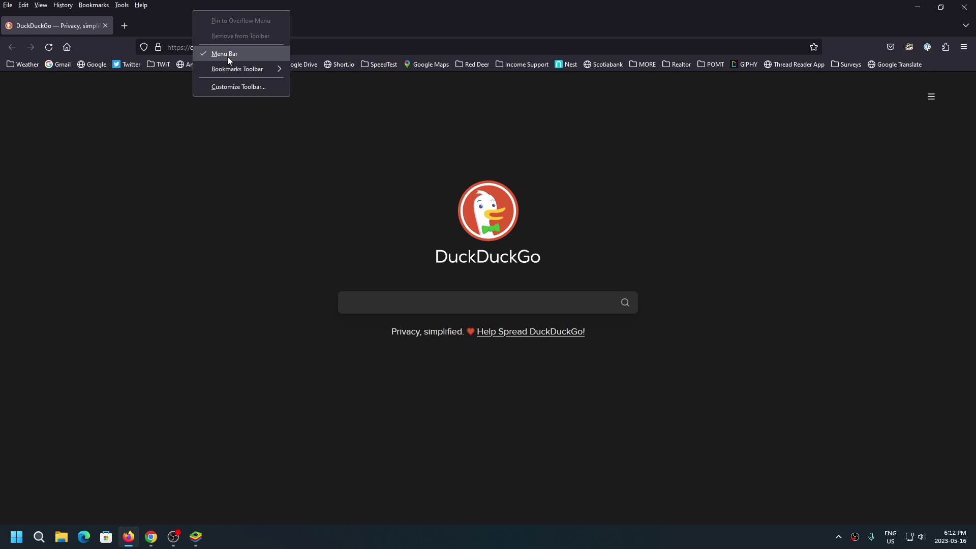The image size is (976, 549).
Task: Navigate back with the back arrow
Action: pyautogui.click(x=12, y=47)
